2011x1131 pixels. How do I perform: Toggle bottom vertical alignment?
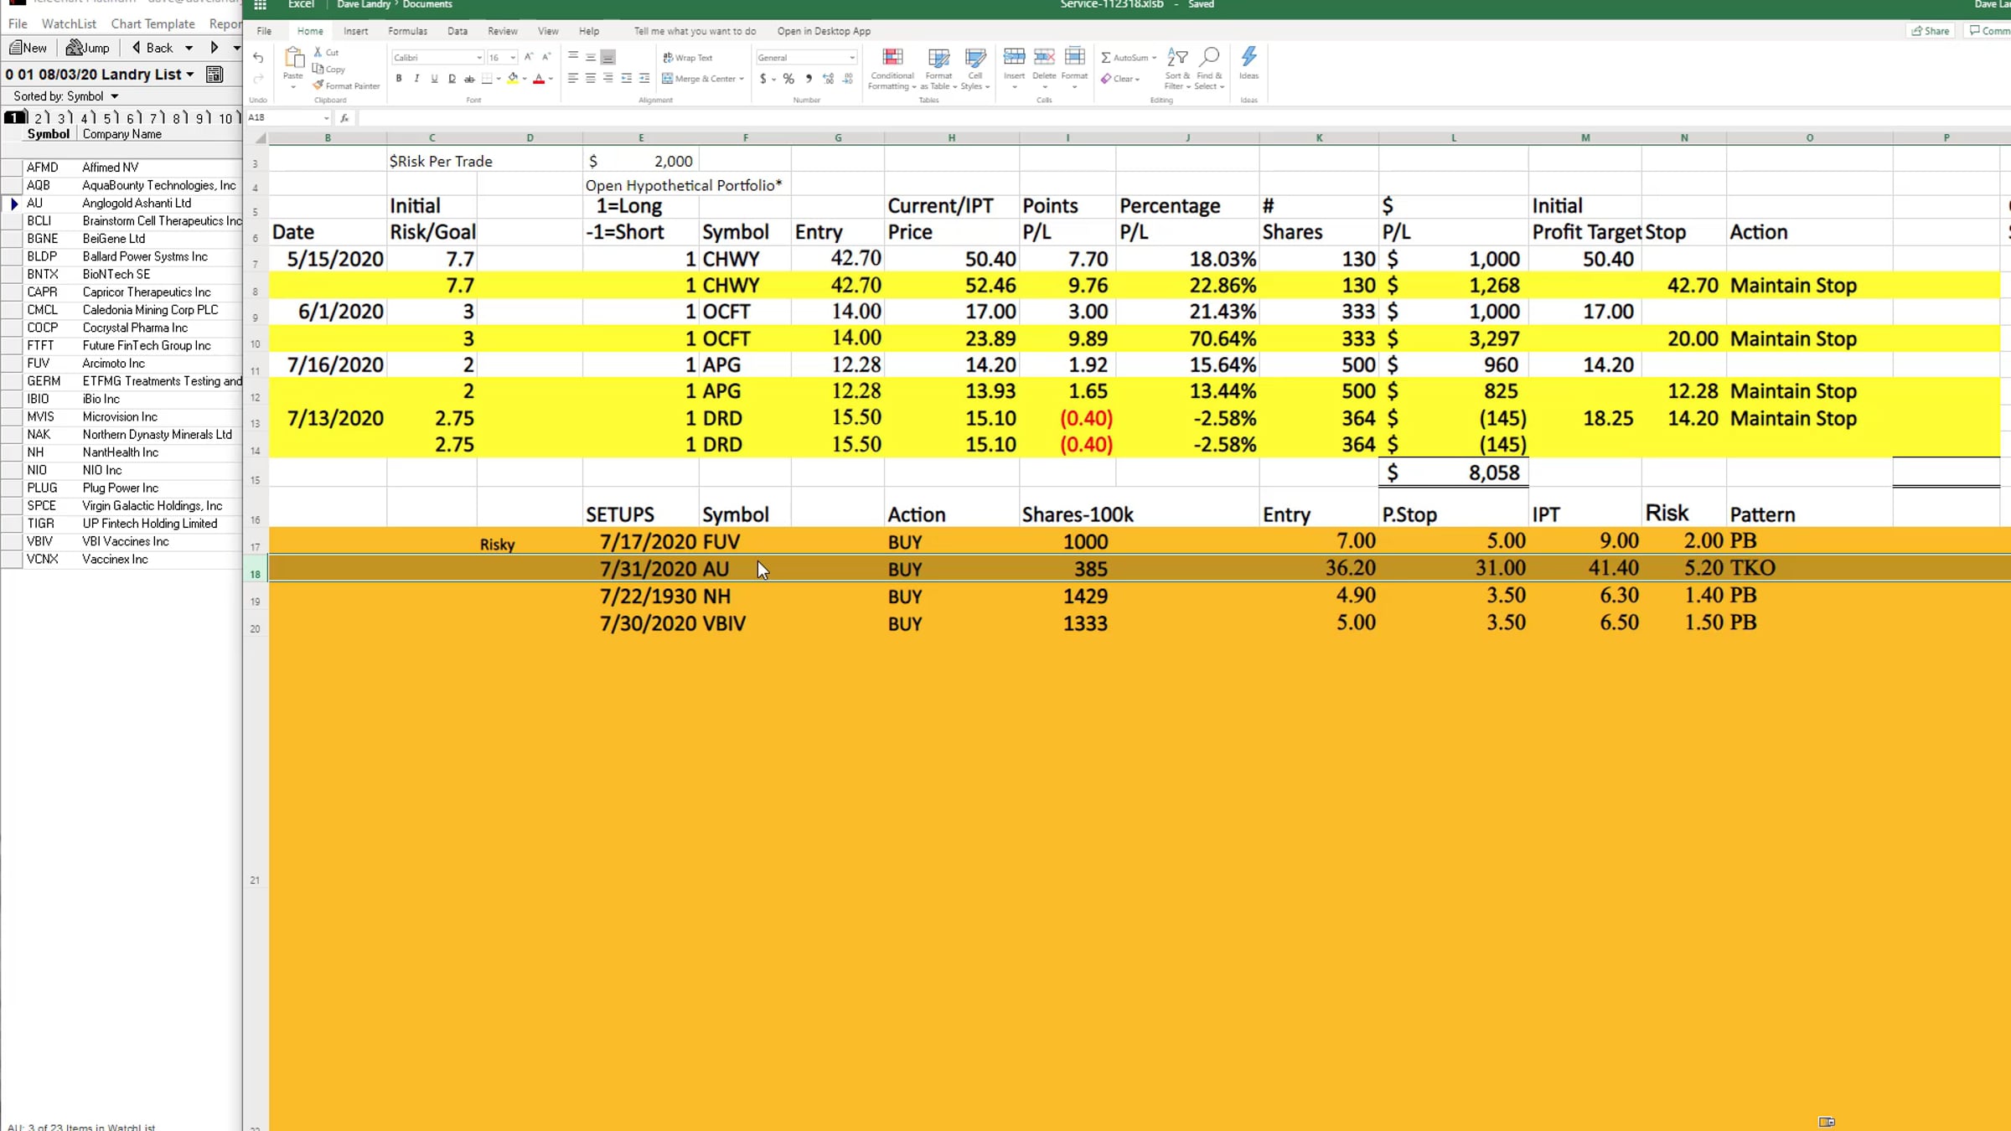coord(608,57)
